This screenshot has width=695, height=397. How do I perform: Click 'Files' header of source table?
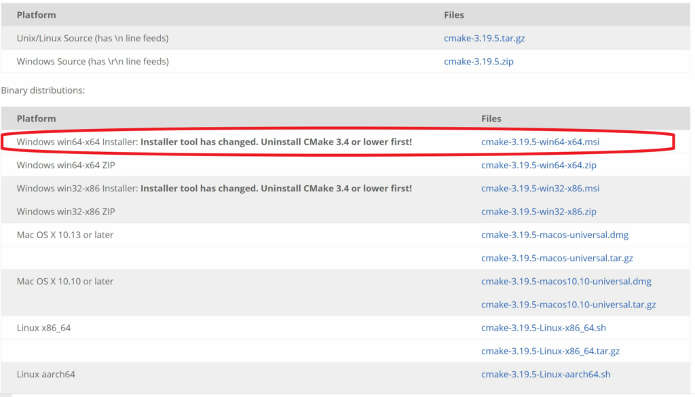[x=454, y=15]
